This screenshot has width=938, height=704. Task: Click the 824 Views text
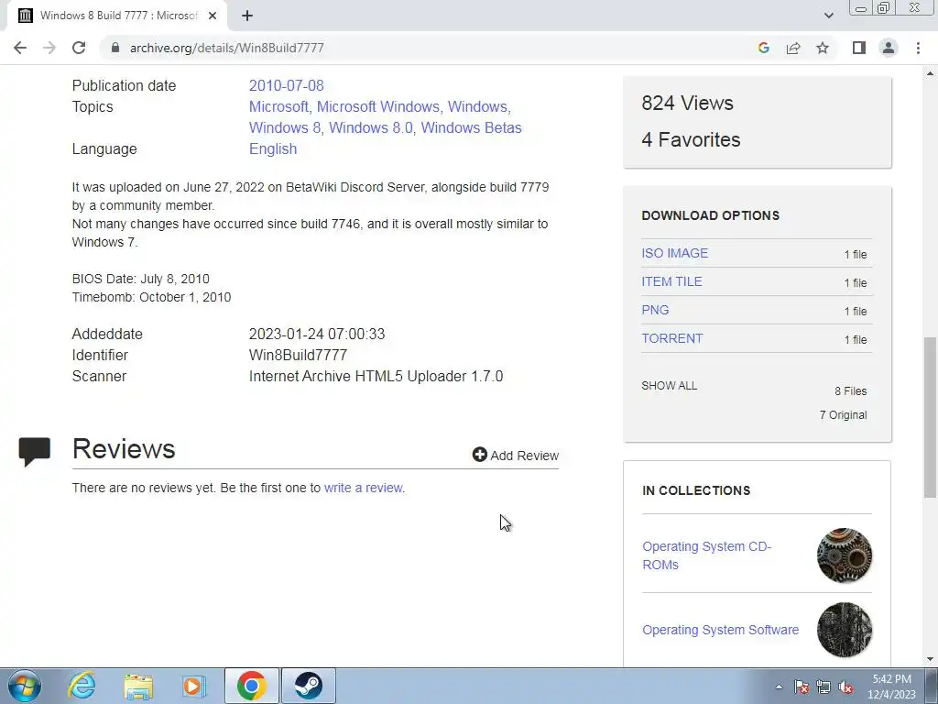pyautogui.click(x=687, y=103)
